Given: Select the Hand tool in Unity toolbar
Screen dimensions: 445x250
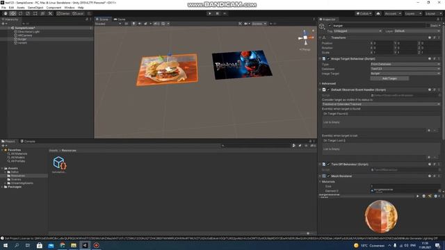Looking at the screenshot, I should (x=6, y=13).
